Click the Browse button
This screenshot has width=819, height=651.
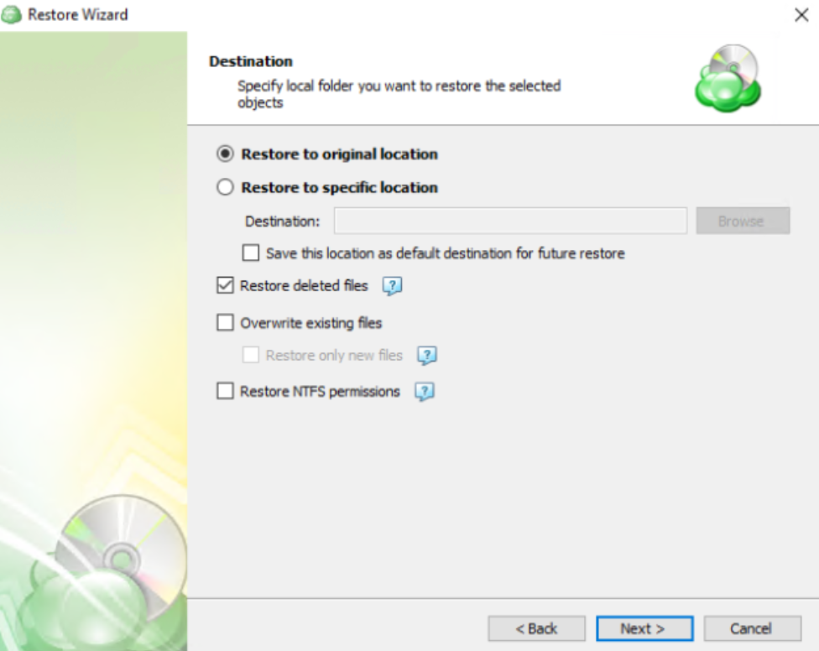tap(743, 221)
